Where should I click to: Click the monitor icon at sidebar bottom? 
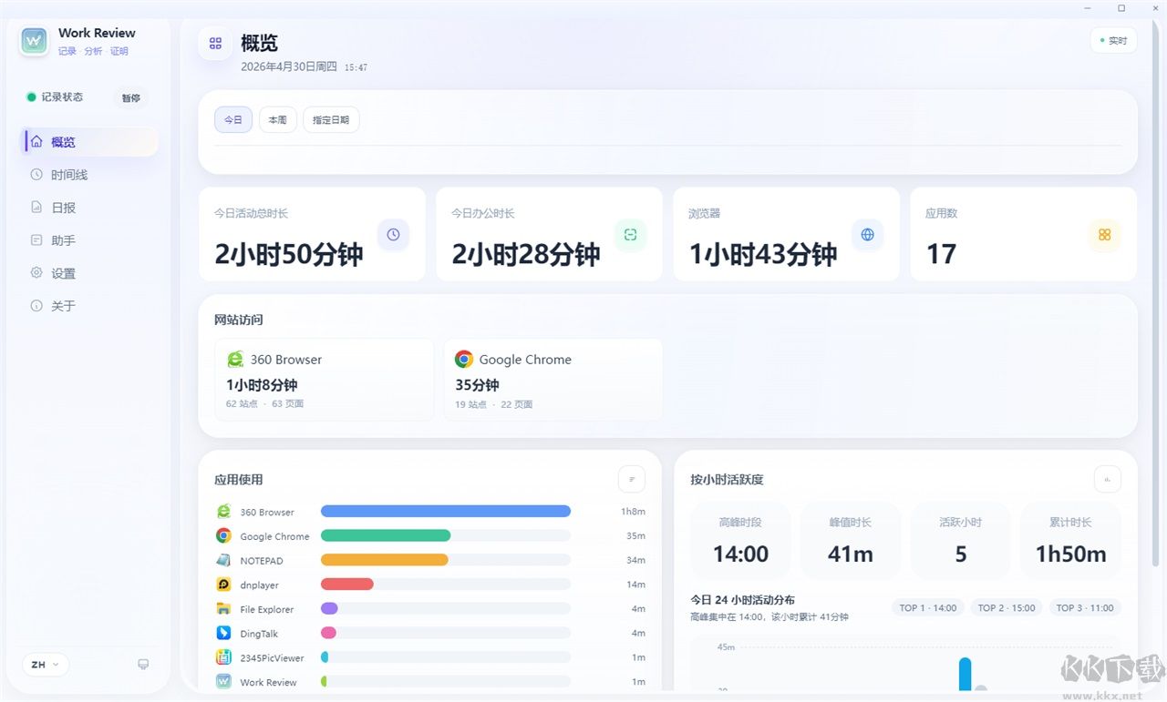pos(143,665)
